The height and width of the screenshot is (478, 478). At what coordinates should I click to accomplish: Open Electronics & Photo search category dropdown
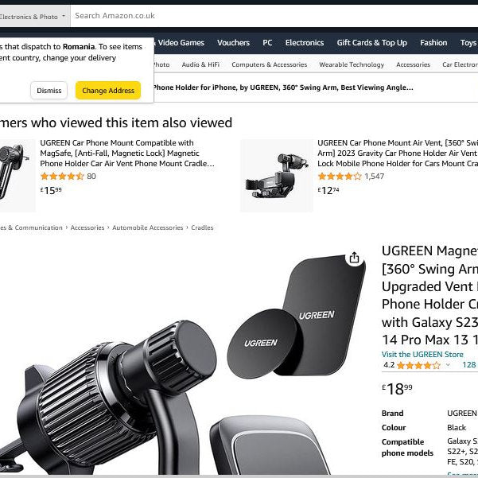[33, 16]
